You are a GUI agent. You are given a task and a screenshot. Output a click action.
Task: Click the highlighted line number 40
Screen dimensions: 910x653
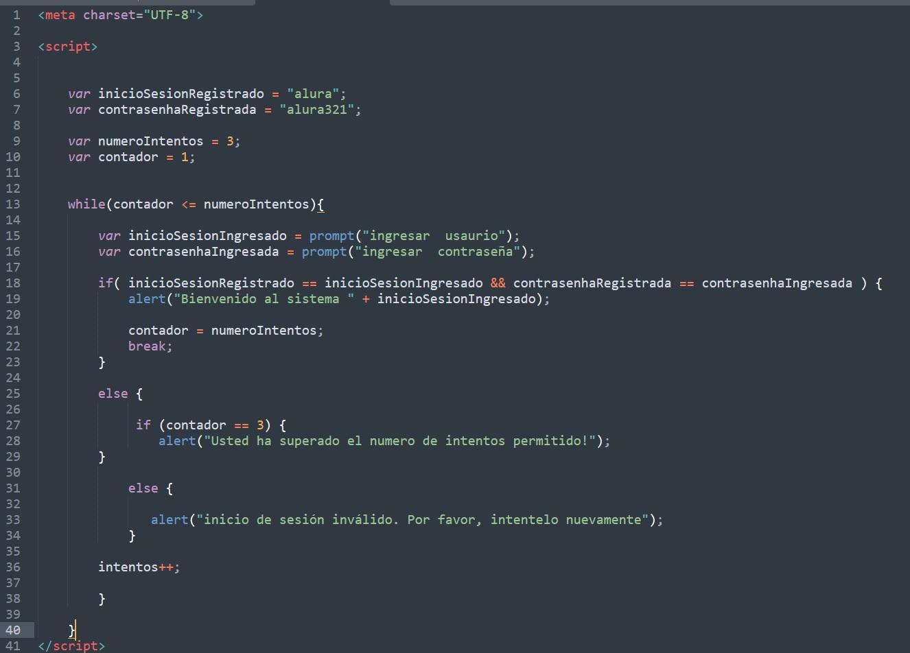coord(13,630)
